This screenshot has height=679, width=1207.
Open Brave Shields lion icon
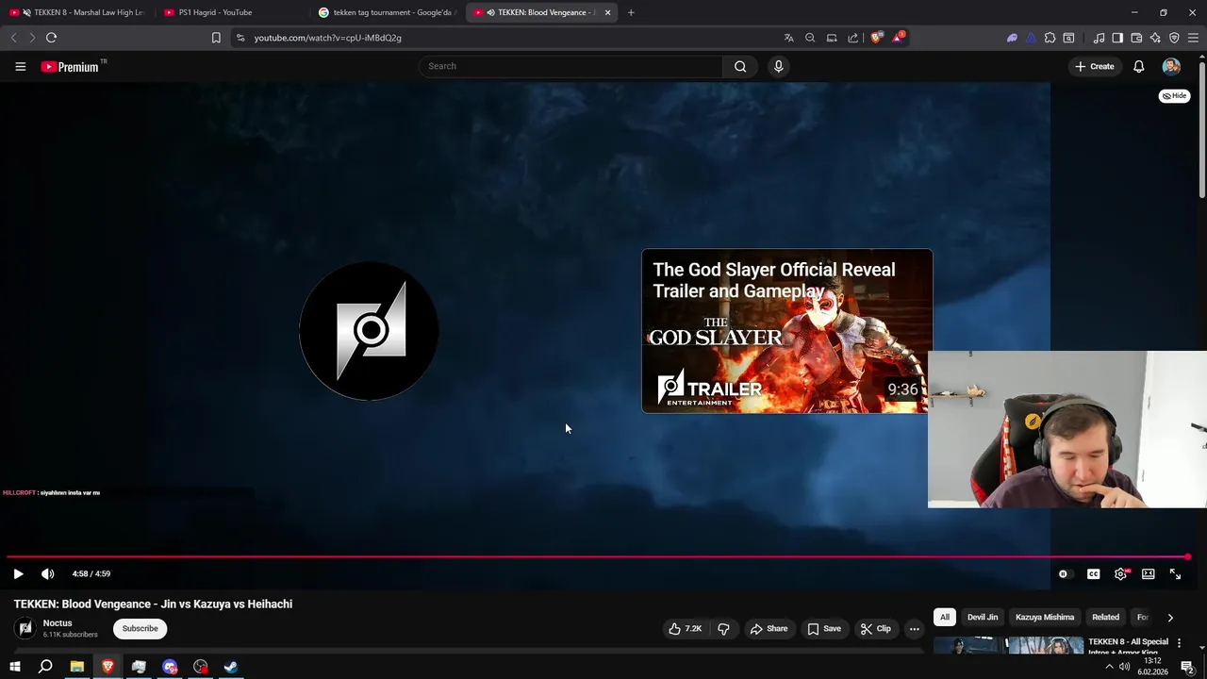point(876,38)
